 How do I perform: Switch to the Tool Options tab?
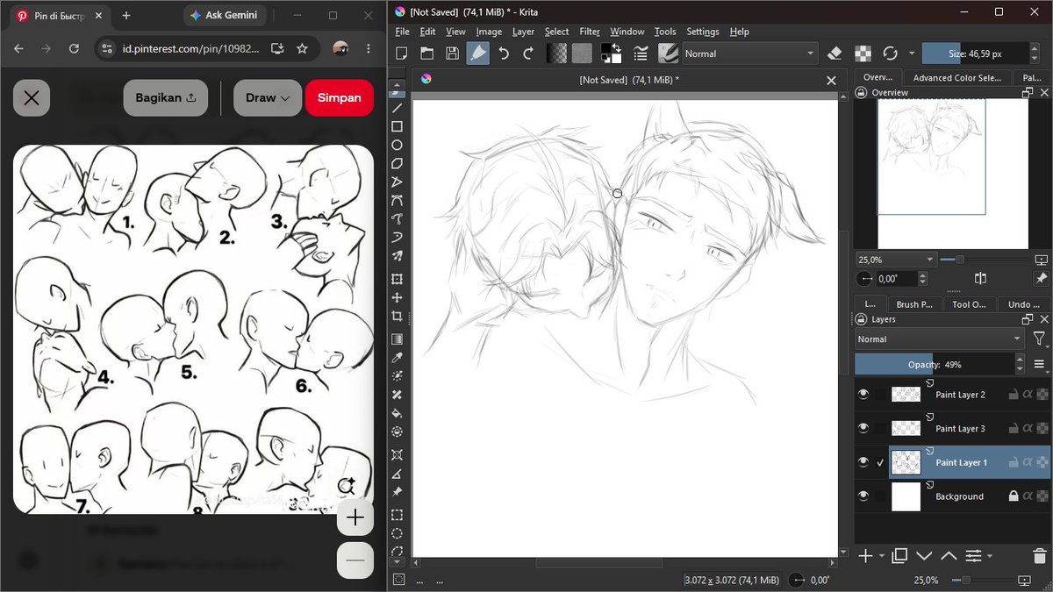tap(969, 304)
